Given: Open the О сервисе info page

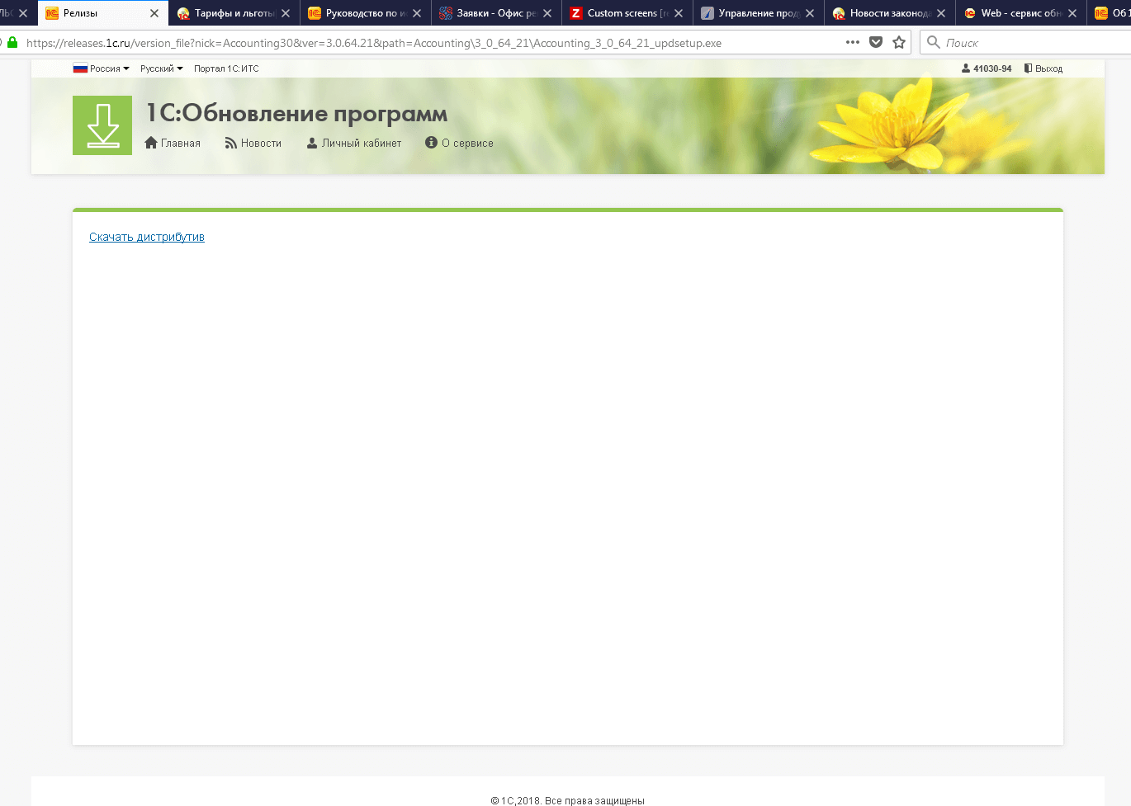Looking at the screenshot, I should point(459,143).
